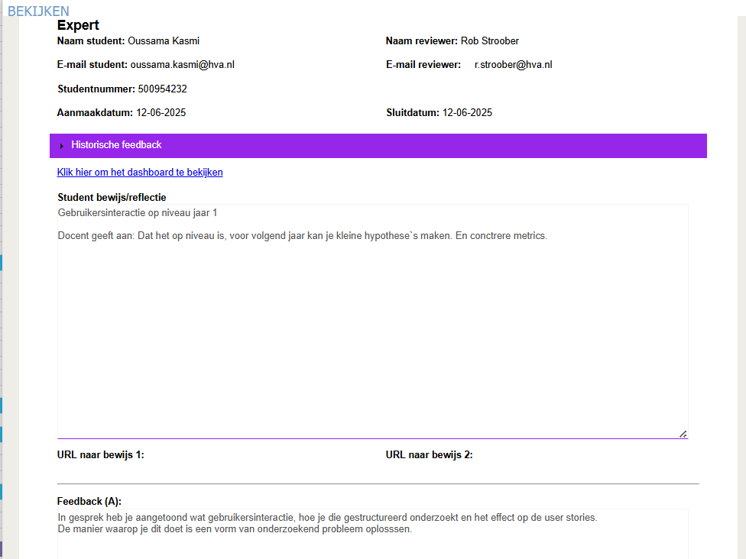Click the 'Gebruikersinteractie op niveau jaar 1' line
The width and height of the screenshot is (746, 559).
142,213
